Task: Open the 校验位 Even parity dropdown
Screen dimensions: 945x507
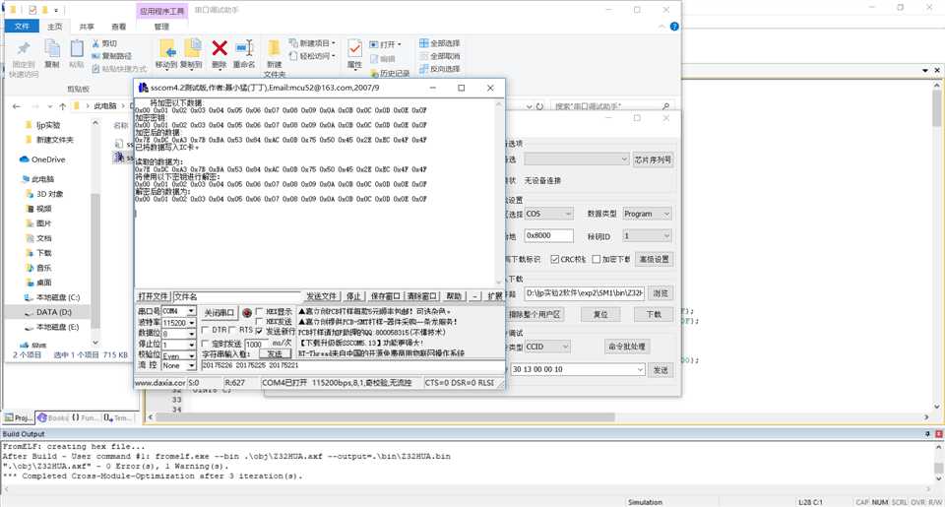Action: [191, 355]
